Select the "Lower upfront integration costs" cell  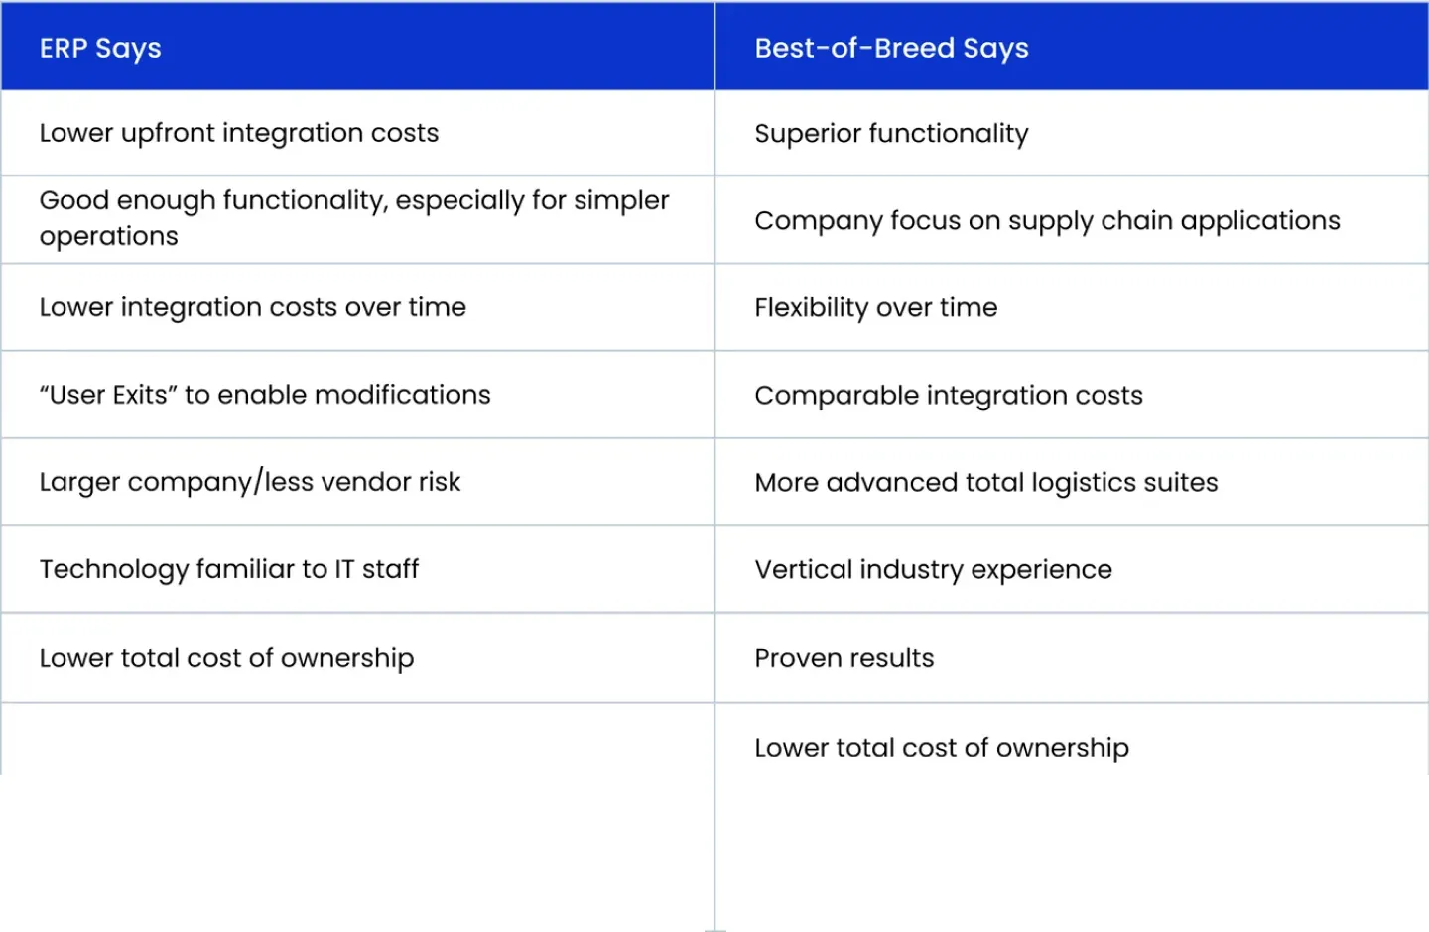239,133
